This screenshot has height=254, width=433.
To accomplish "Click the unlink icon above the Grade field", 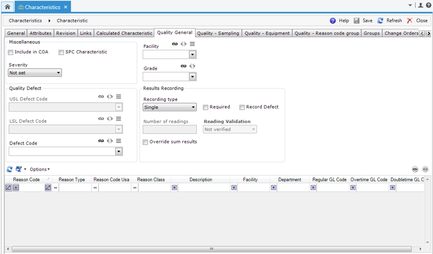I will coord(192,66).
